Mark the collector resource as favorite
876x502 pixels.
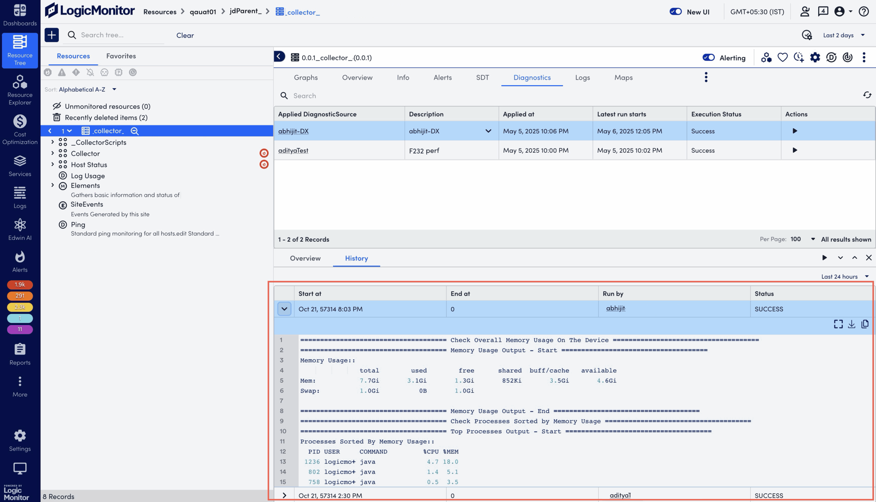pos(783,57)
